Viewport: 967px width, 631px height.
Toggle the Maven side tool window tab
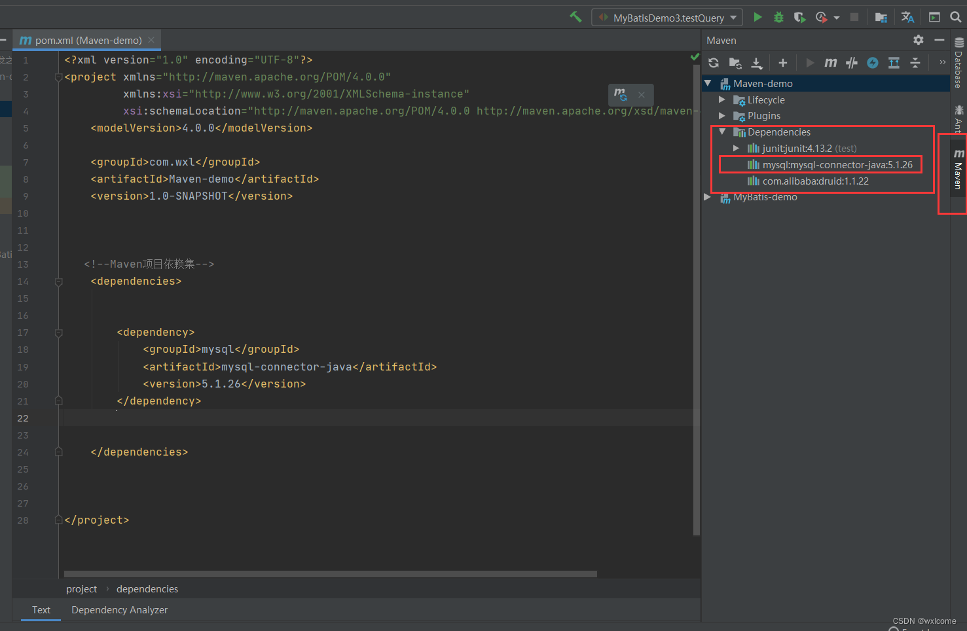click(x=958, y=170)
